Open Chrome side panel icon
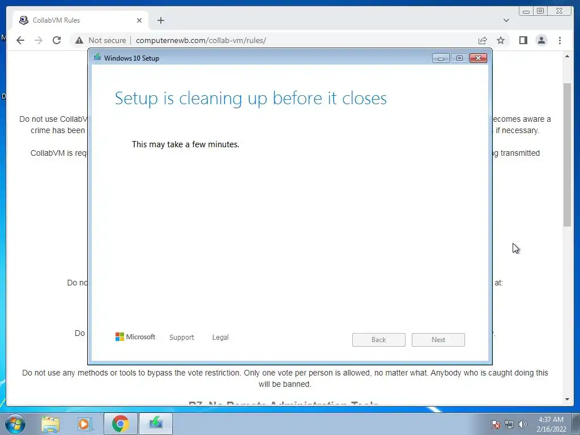This screenshot has height=435, width=580. pyautogui.click(x=523, y=40)
